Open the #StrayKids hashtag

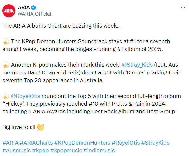[x=155, y=143]
